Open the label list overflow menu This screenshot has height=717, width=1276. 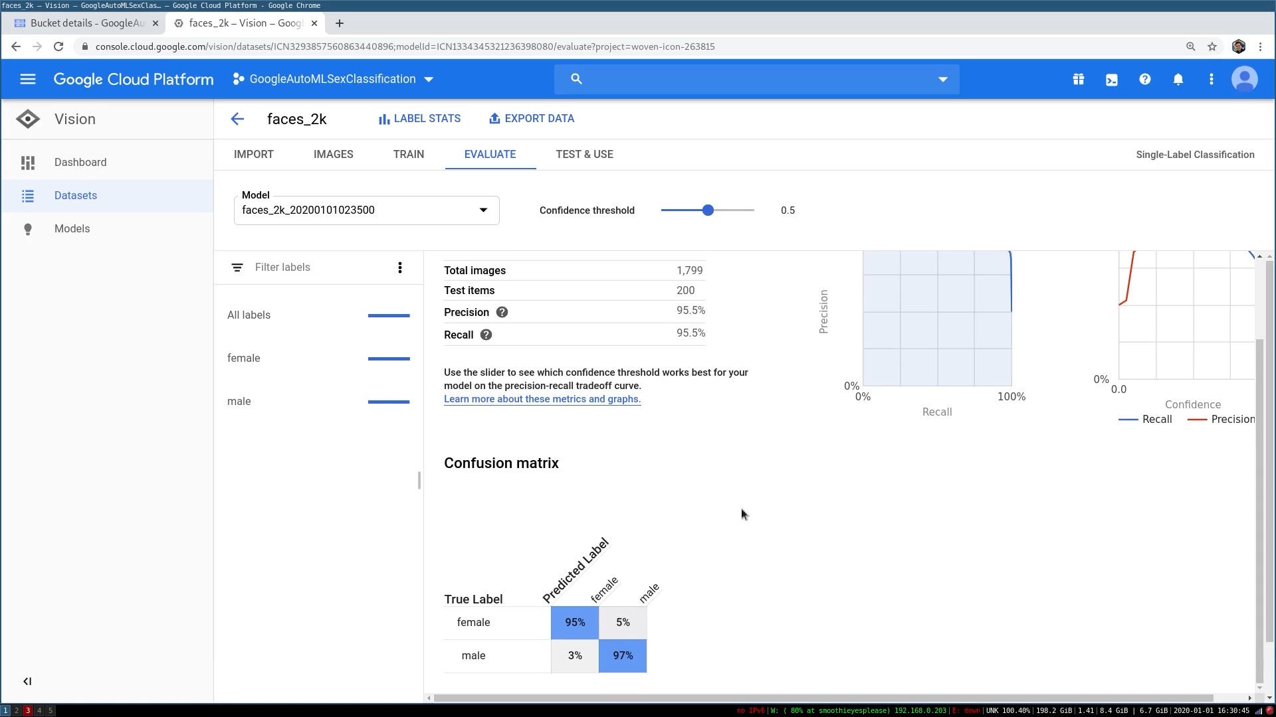click(400, 267)
